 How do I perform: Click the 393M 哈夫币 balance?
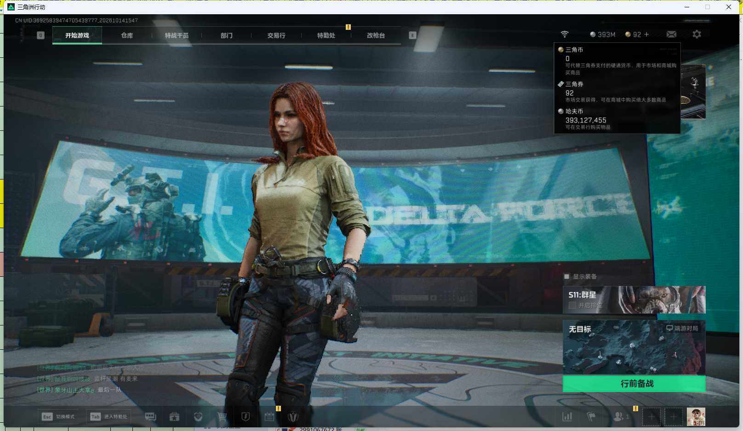pyautogui.click(x=602, y=34)
